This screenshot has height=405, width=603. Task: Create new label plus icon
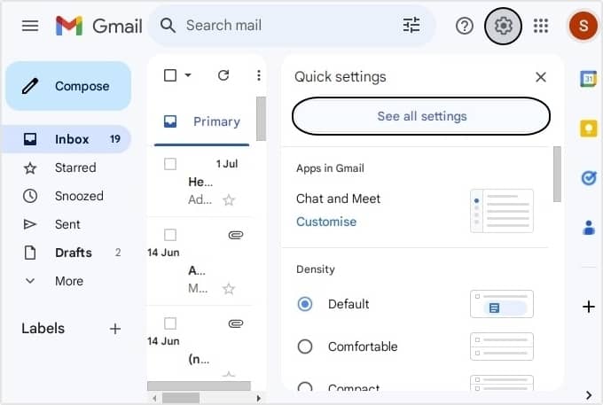coord(115,329)
